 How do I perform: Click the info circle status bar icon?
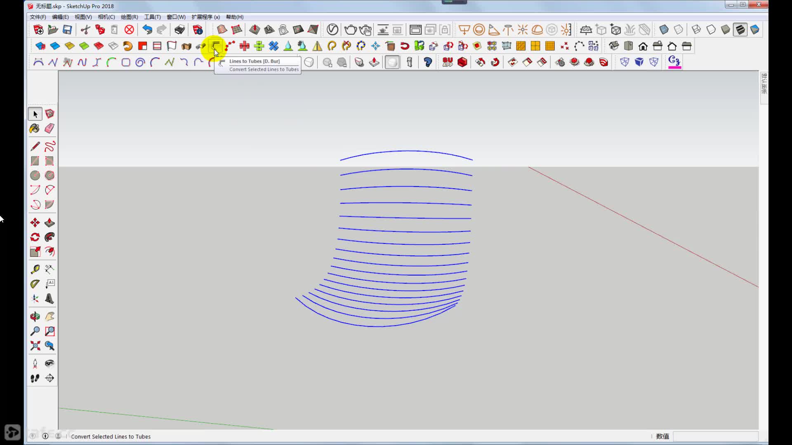click(45, 436)
